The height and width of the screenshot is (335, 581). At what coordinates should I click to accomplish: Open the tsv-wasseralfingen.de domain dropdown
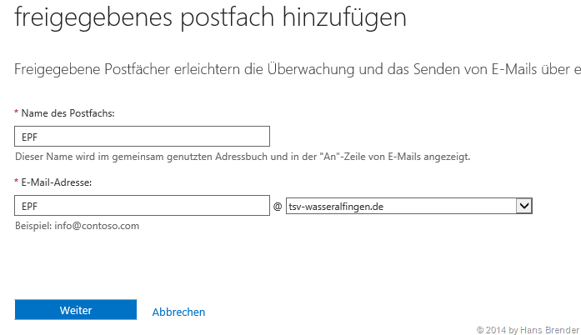tap(400, 205)
